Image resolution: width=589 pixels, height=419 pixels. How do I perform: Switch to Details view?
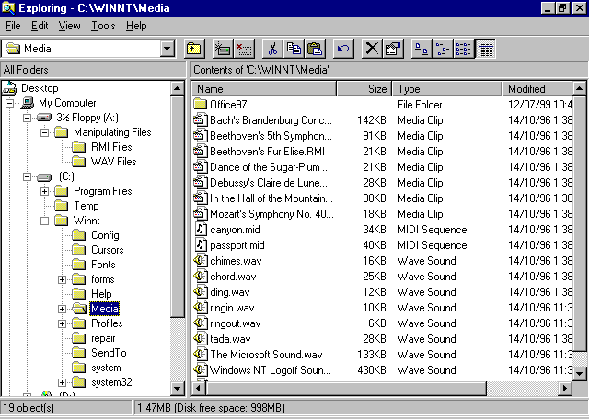click(x=485, y=49)
